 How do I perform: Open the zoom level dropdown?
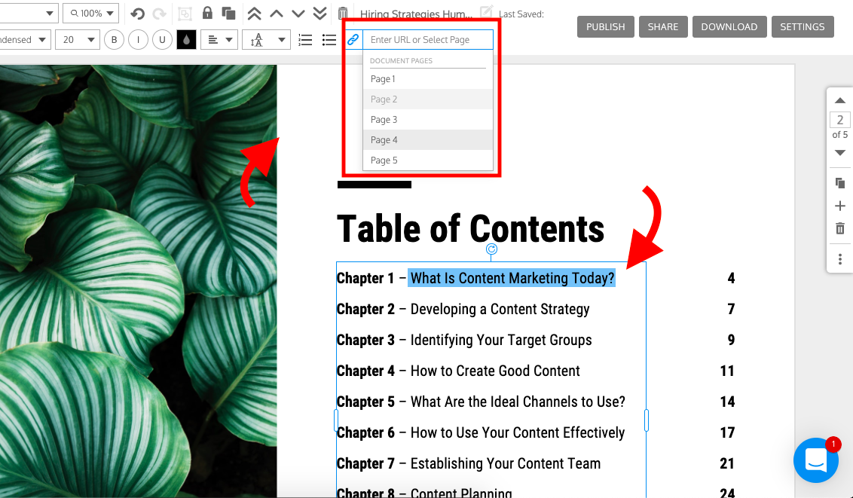[91, 13]
